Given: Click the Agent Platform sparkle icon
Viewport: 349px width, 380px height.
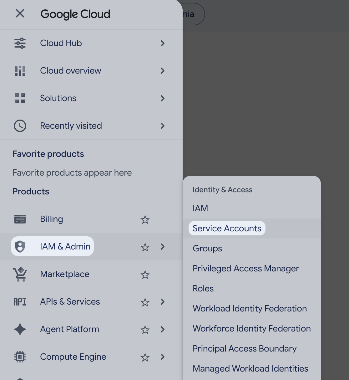Looking at the screenshot, I should coord(20,329).
